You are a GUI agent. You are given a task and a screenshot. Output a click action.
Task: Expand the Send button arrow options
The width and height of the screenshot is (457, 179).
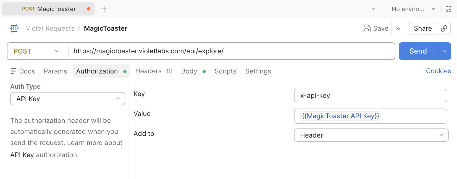[x=445, y=51]
